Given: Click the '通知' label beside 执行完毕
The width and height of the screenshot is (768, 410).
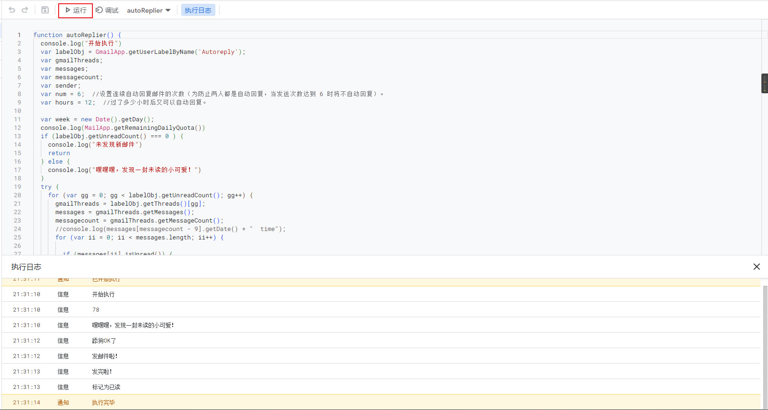Looking at the screenshot, I should point(63,403).
